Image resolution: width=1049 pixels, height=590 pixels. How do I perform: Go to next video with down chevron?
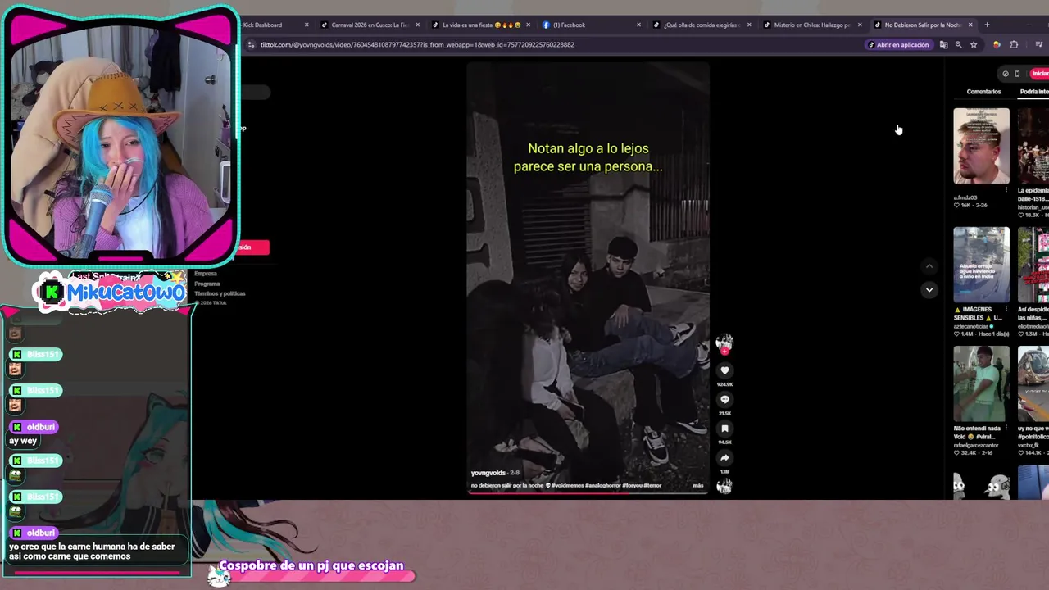pyautogui.click(x=929, y=289)
